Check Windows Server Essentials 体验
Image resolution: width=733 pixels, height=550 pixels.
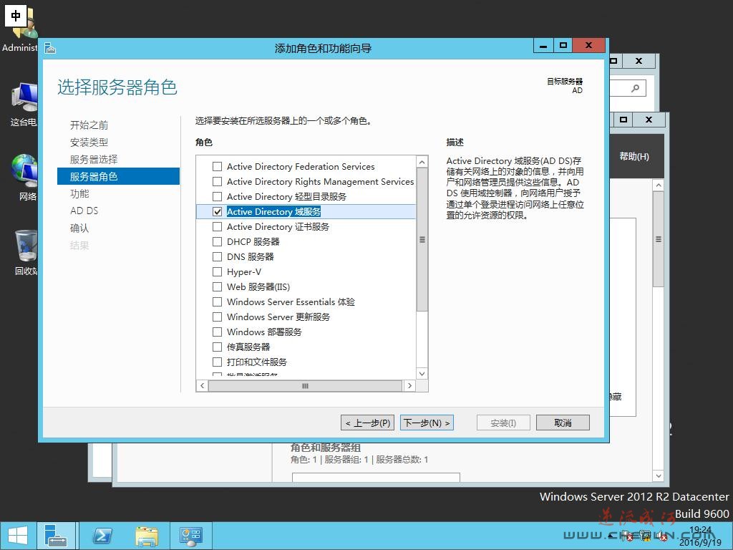point(217,301)
